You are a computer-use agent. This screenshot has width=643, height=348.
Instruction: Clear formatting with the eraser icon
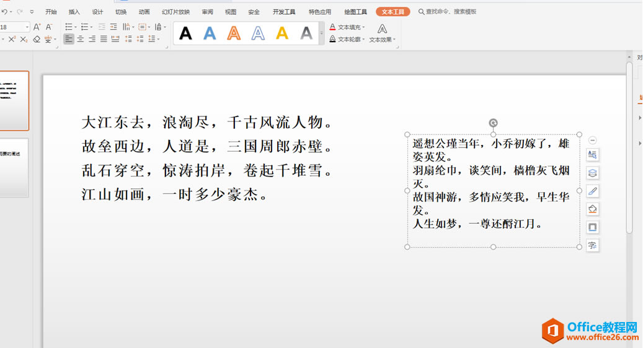tap(37, 39)
